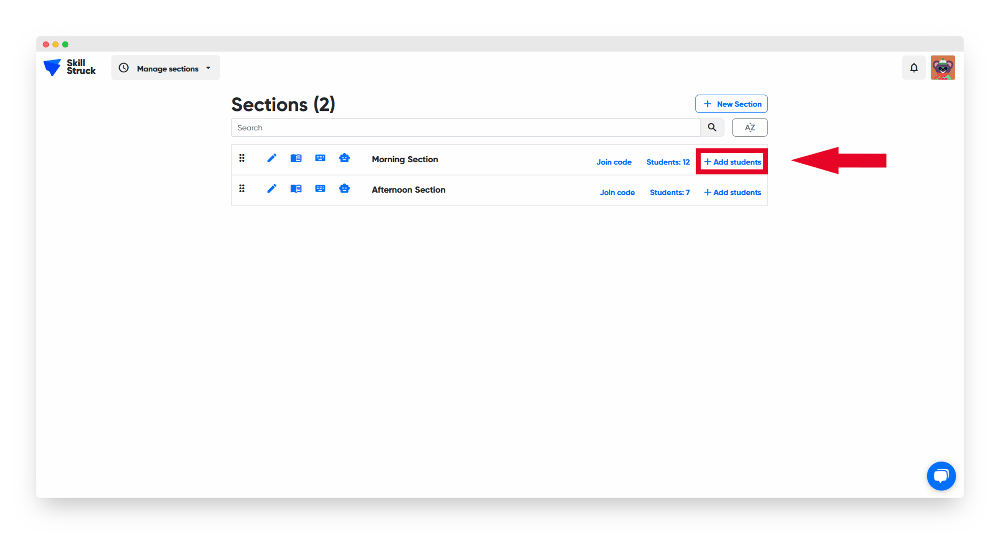Viewport: 1000px width, 534px height.
Task: Click the robot icon for Afternoon Section
Action: 345,189
